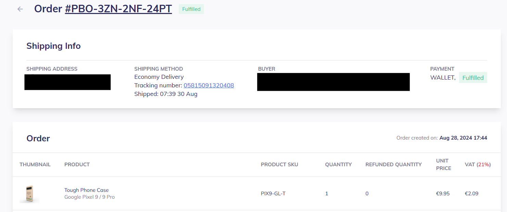The width and height of the screenshot is (507, 212).
Task: Click the Unit Price column header
Action: point(443,165)
